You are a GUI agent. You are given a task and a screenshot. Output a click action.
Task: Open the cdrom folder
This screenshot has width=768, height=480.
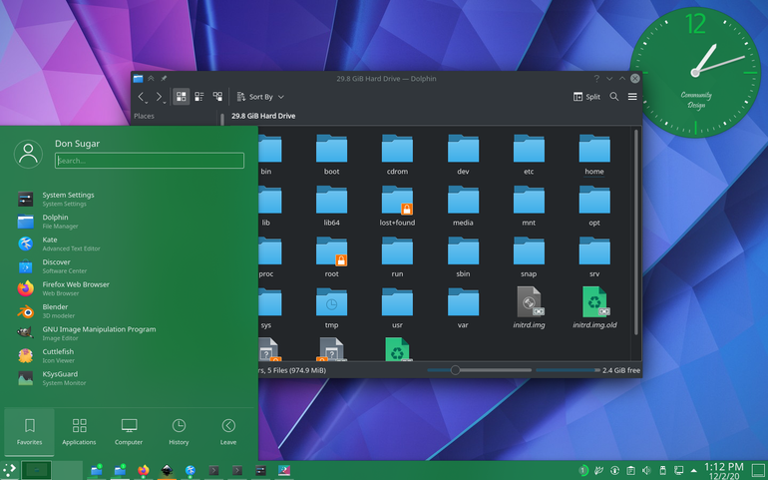(397, 155)
